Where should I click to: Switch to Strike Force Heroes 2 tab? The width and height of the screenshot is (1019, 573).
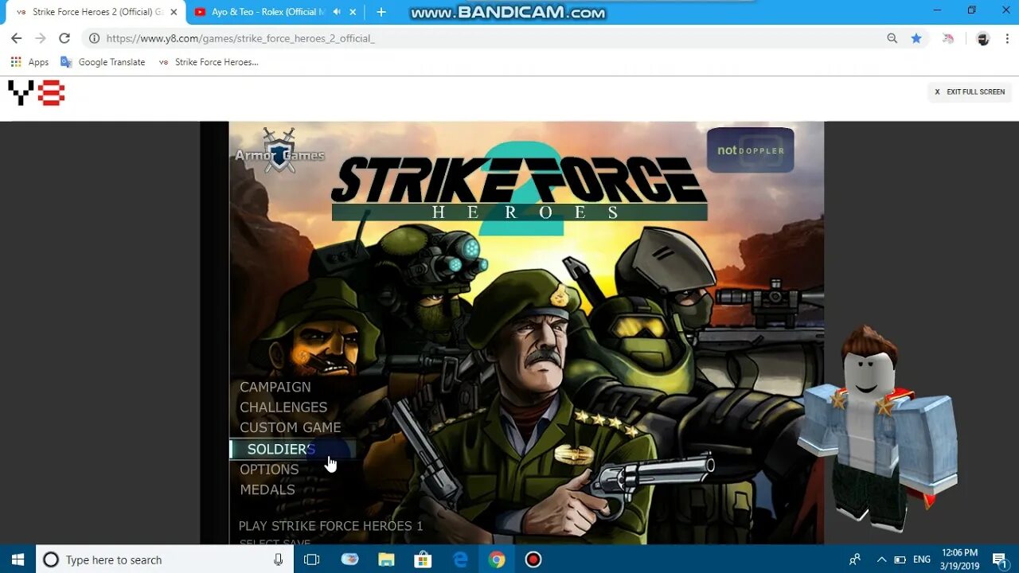tap(94, 12)
